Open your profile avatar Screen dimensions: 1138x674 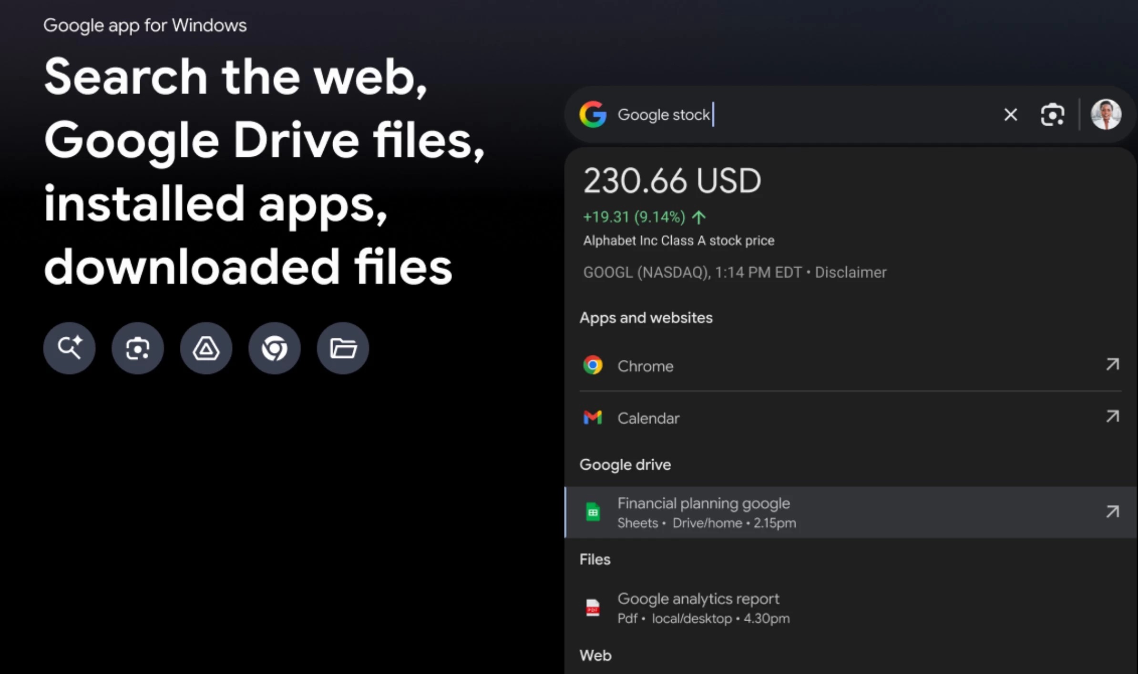click(1106, 114)
